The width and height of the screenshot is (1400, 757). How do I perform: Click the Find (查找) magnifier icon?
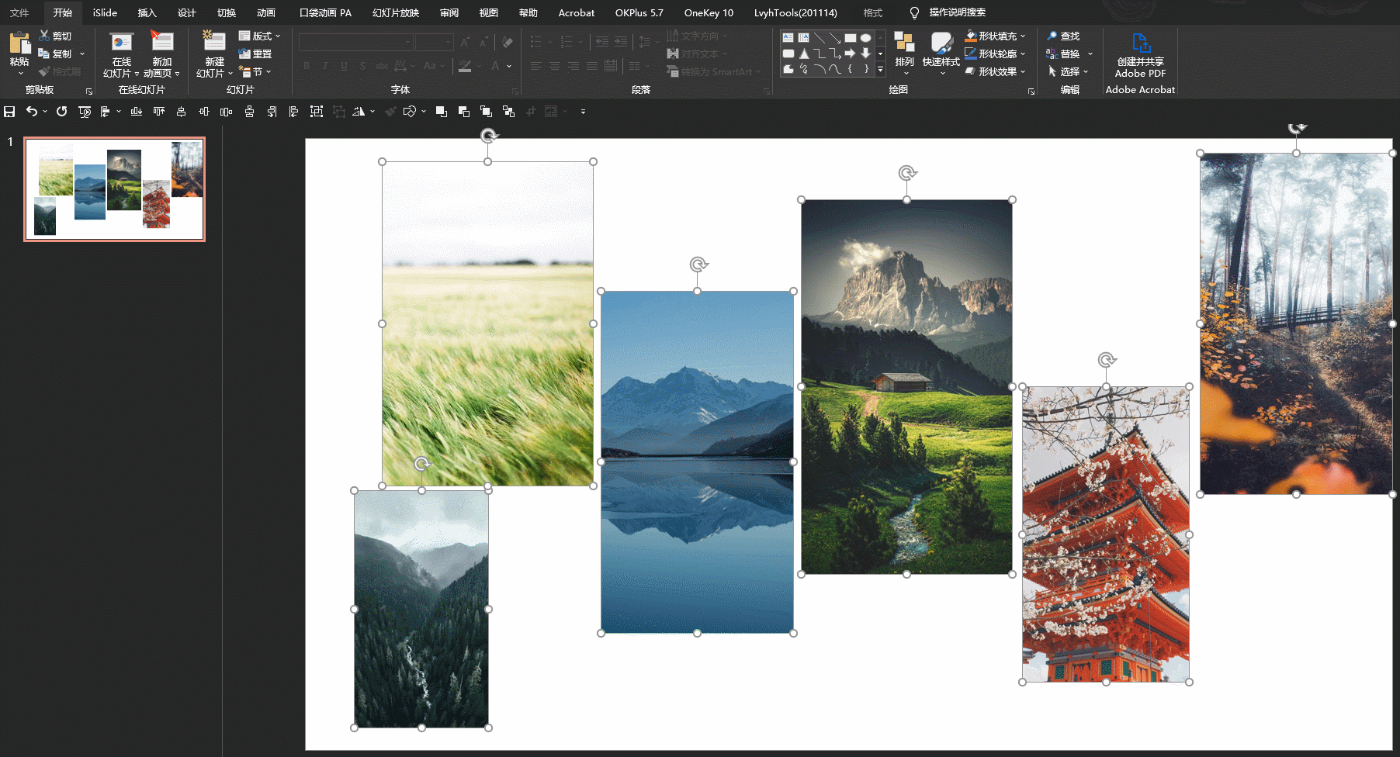coord(1052,36)
